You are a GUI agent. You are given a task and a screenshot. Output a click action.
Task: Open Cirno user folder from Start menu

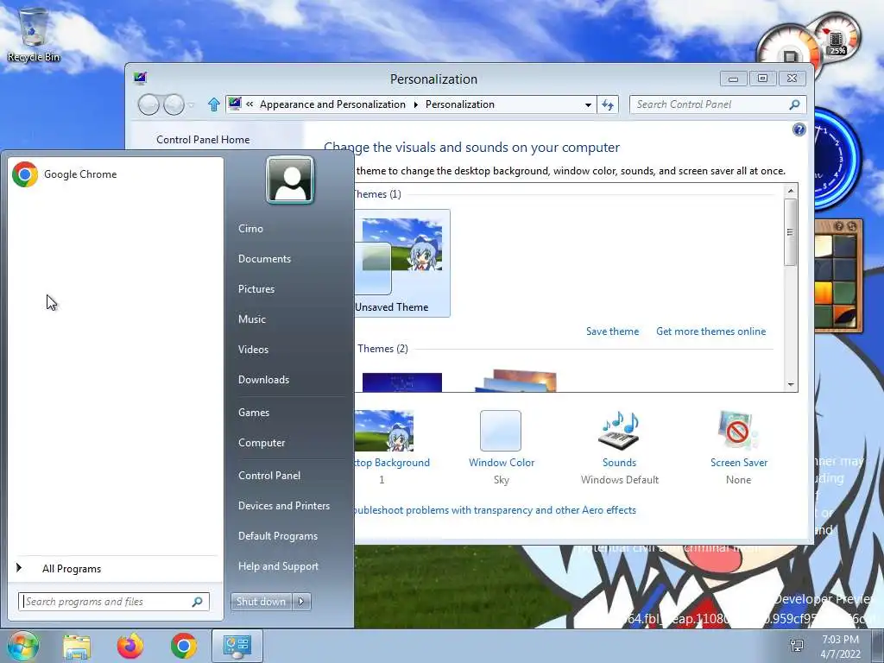(250, 228)
